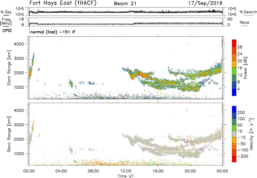Click the N.Search legend label
The width and height of the screenshot is (257, 178).
248,12
